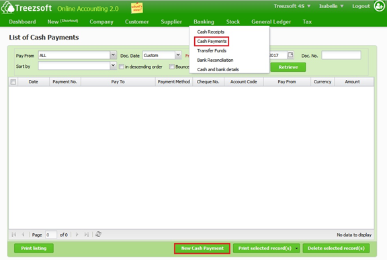Image resolution: width=387 pixels, height=260 pixels.
Task: Choose Cash and bank details item
Action: click(218, 70)
